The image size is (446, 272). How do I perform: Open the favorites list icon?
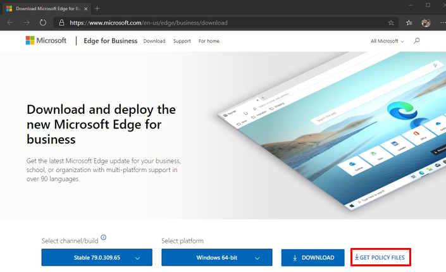click(x=409, y=23)
